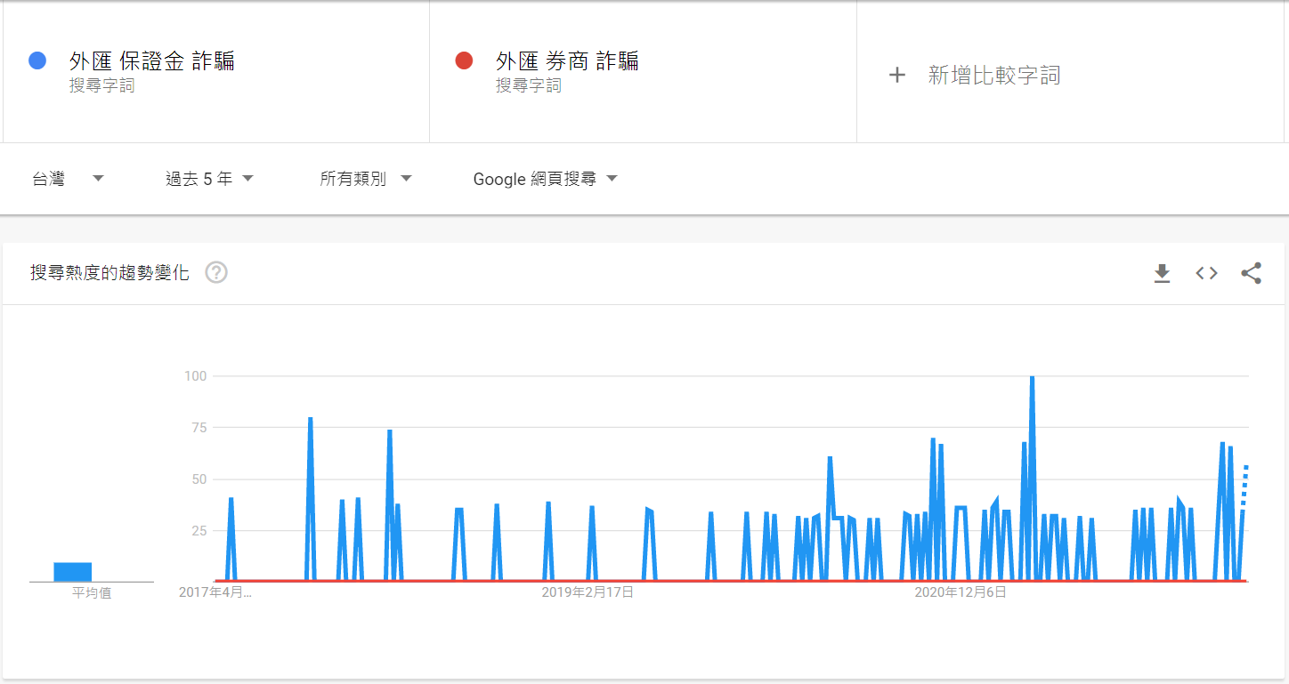Open the help tooltip beside 搜尋熱度的趨勢變化
The image size is (1289, 684).
(215, 273)
